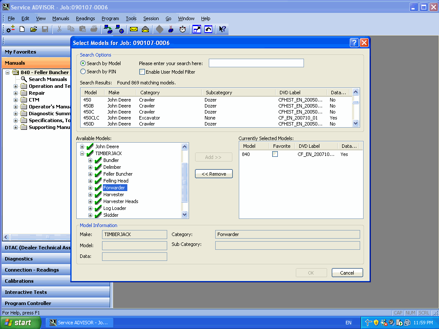Expand the Repair folder in sidebar
Image resolution: width=439 pixels, height=329 pixels.
point(17,93)
